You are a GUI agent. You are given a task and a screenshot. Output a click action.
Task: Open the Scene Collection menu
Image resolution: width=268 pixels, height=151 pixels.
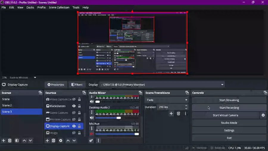[x=59, y=7]
